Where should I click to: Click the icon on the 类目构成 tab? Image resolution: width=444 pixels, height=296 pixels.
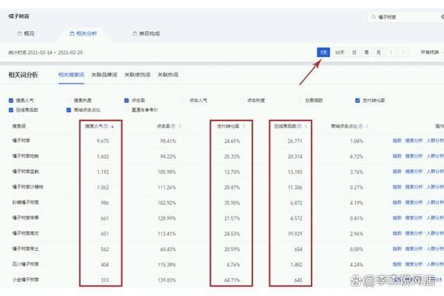click(x=135, y=33)
